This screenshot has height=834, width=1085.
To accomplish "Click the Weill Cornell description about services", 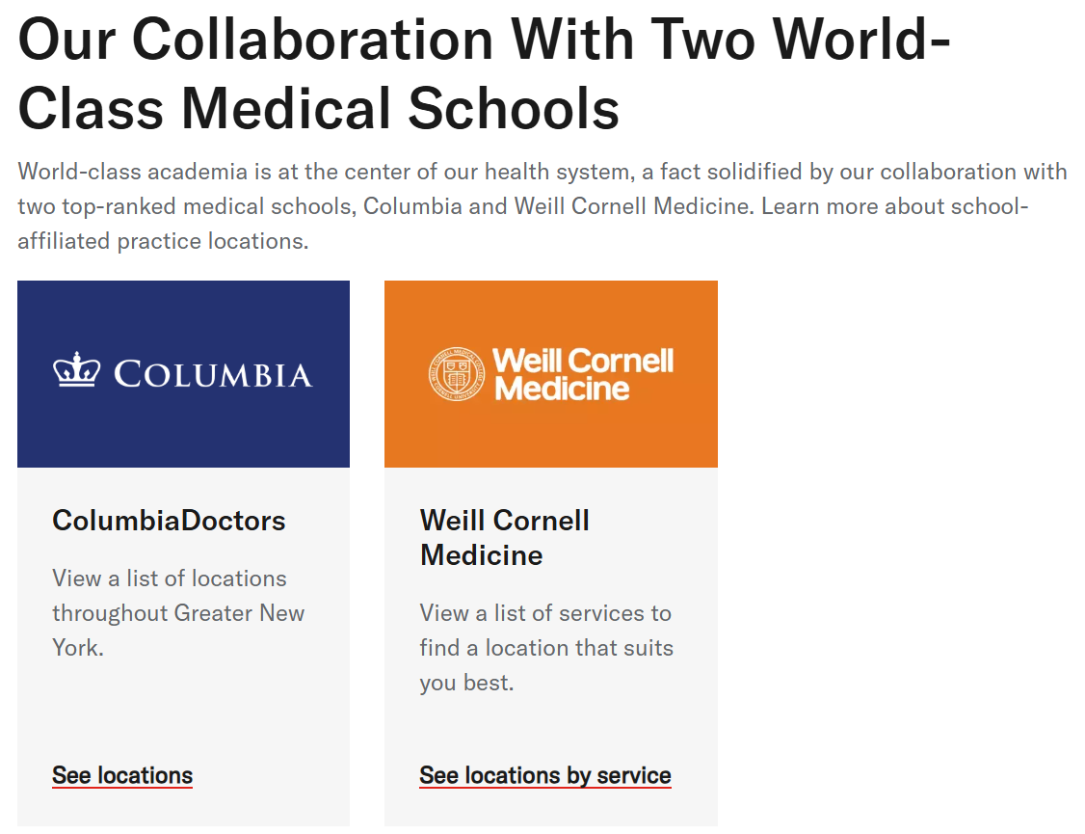I will coord(546,648).
